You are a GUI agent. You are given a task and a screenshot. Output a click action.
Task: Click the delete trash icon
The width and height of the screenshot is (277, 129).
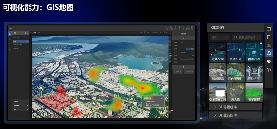tap(165, 32)
